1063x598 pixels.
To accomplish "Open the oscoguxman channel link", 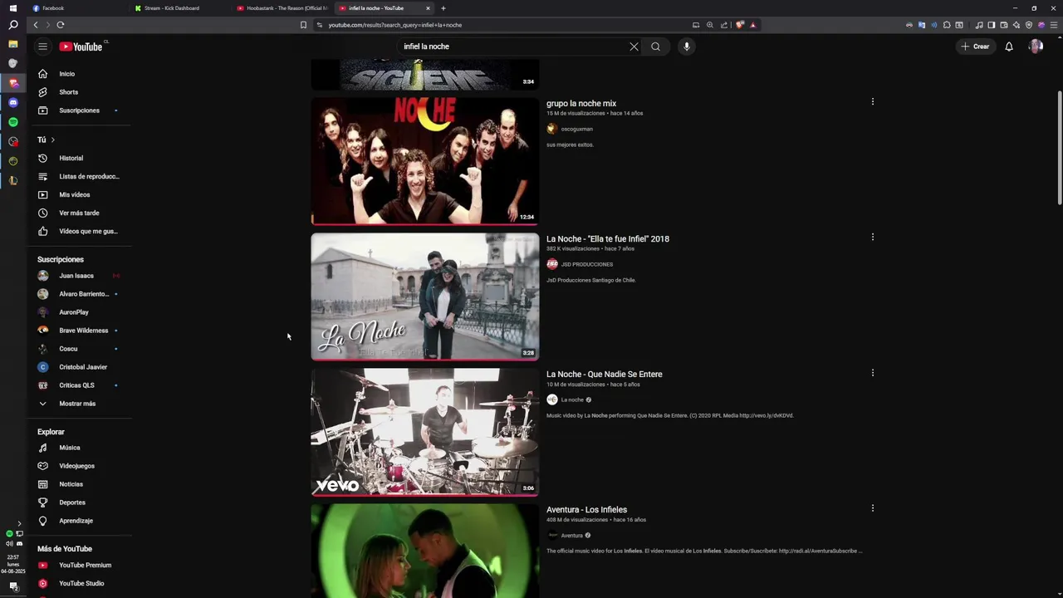I will click(x=576, y=129).
